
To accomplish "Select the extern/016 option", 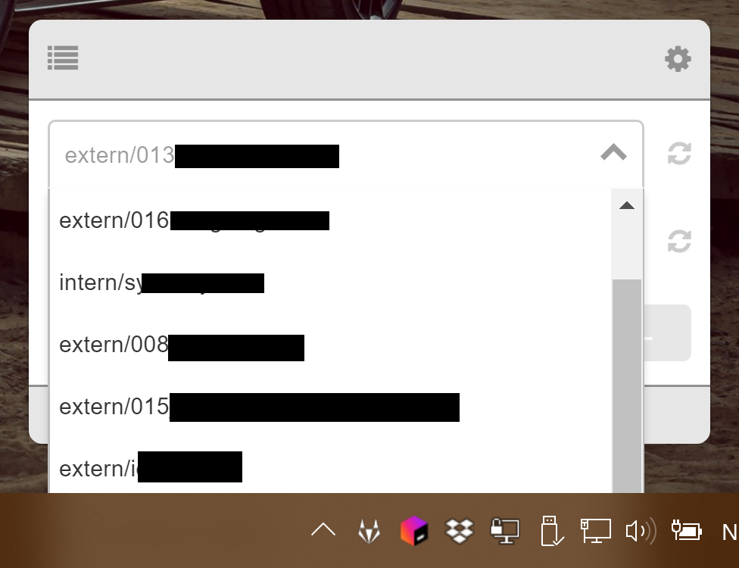I will [330, 220].
